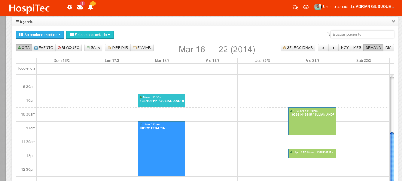Toggle the CITA appointment mode
The height and width of the screenshot is (181, 402).
(24, 48)
